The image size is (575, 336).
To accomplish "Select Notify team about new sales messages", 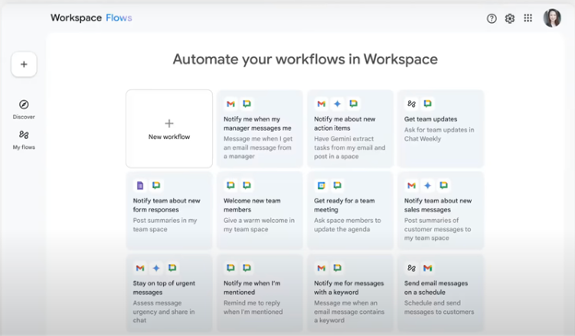I will (x=440, y=211).
